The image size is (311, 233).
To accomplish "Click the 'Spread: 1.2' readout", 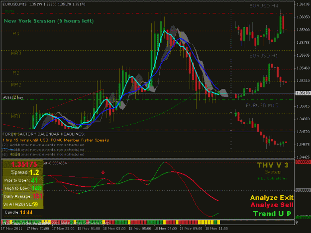I will coord(25,172).
